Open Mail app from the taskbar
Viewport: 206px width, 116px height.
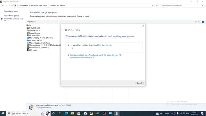(x=85, y=113)
